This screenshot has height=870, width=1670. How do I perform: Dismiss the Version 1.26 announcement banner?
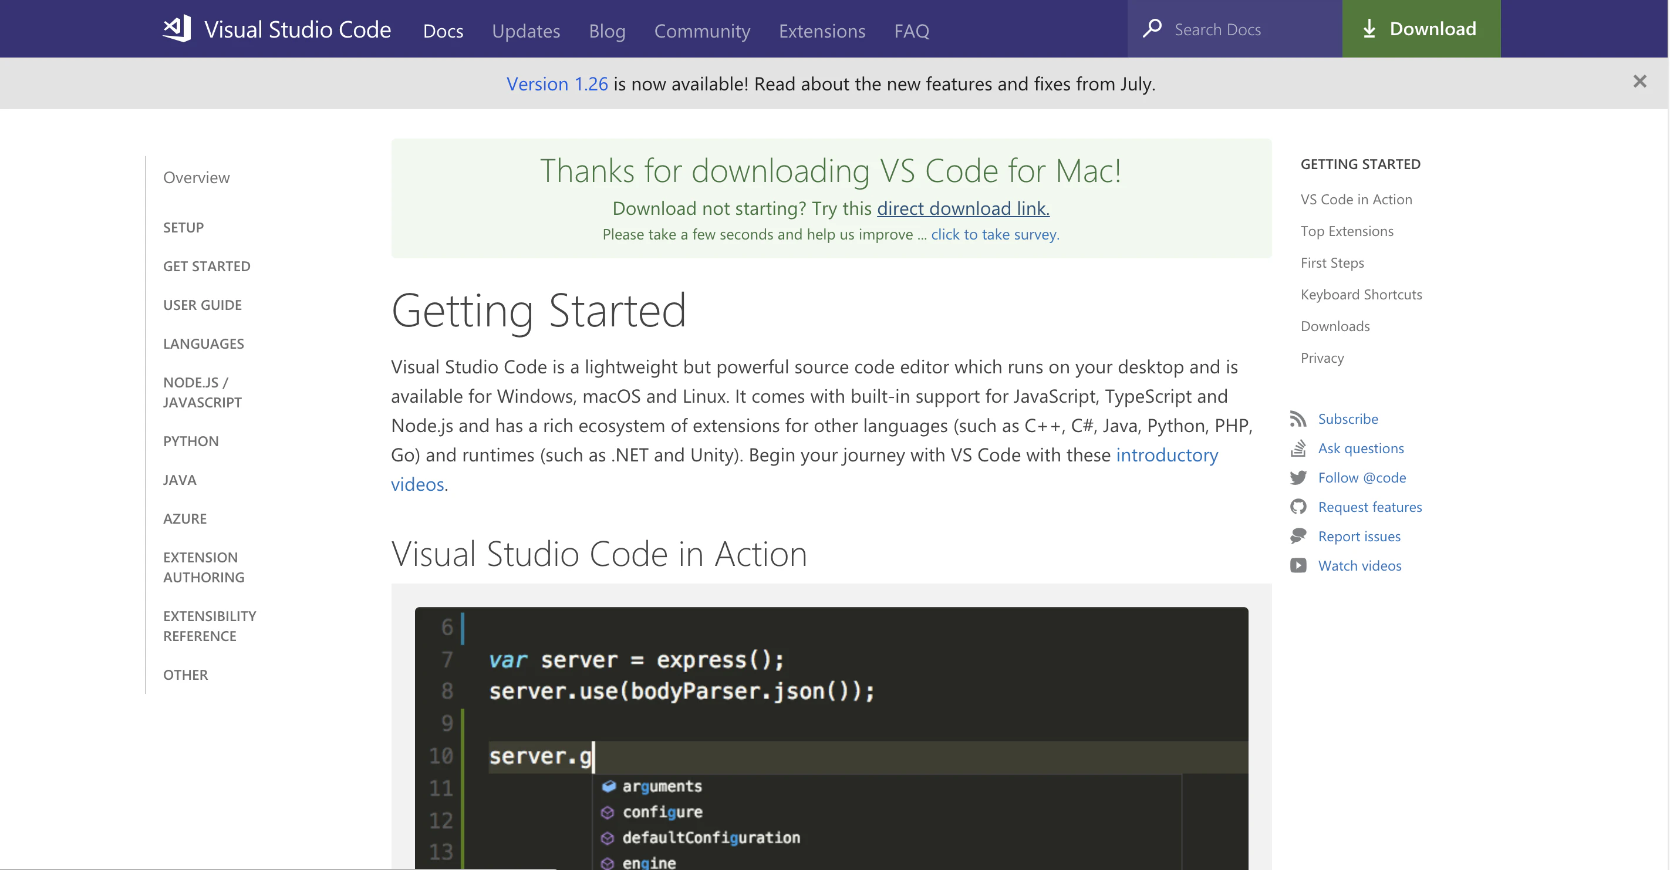click(x=1639, y=82)
